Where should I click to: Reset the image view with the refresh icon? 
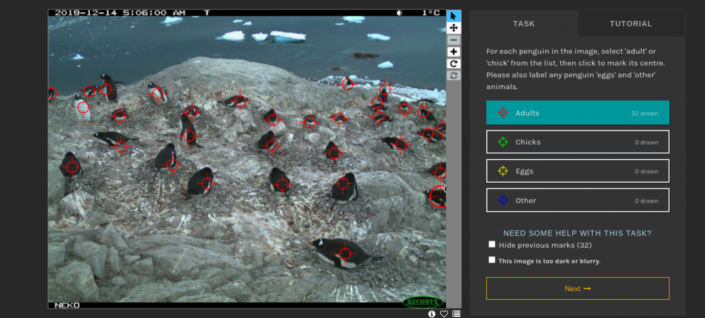(x=453, y=75)
